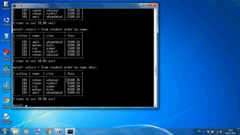The width and height of the screenshot is (240, 135).
Task: Click the text '5 rows in set (0.05 sec)'
Action: pos(34,61)
